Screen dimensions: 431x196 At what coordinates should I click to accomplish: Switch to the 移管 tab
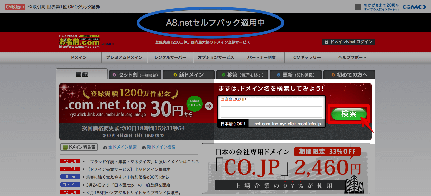(242, 75)
